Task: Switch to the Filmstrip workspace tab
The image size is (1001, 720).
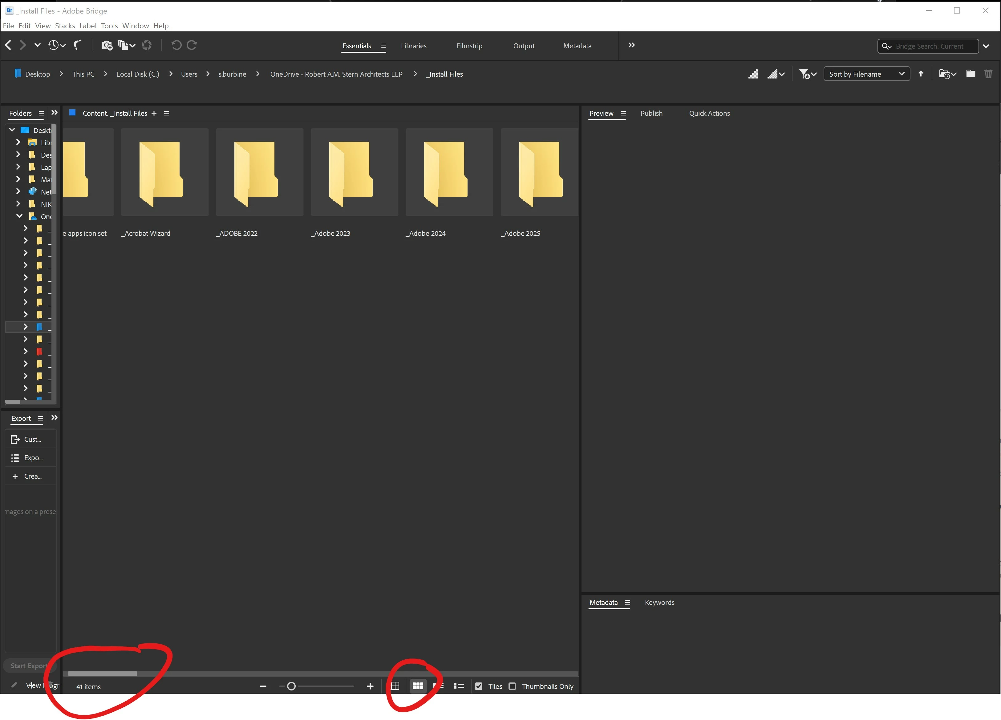Action: pos(469,46)
